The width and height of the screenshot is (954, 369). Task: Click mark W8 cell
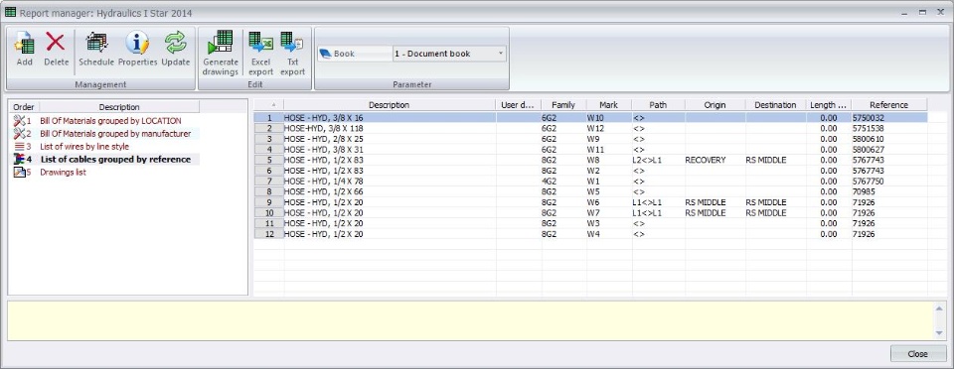click(608, 161)
